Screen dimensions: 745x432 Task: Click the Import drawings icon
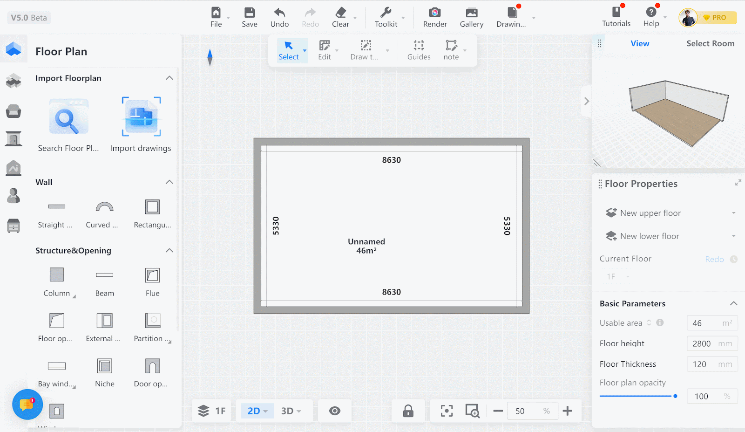point(141,117)
